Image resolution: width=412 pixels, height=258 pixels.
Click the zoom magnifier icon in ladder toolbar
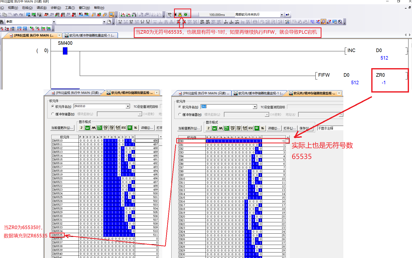[x=340, y=22]
